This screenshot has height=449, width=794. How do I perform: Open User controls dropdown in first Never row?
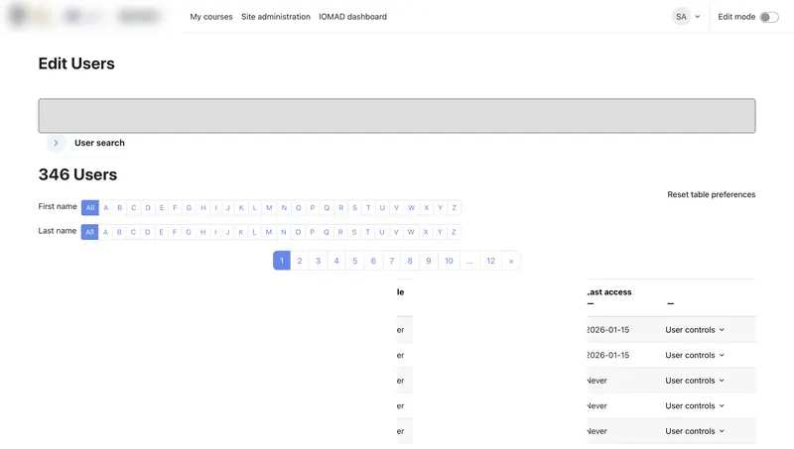click(695, 381)
